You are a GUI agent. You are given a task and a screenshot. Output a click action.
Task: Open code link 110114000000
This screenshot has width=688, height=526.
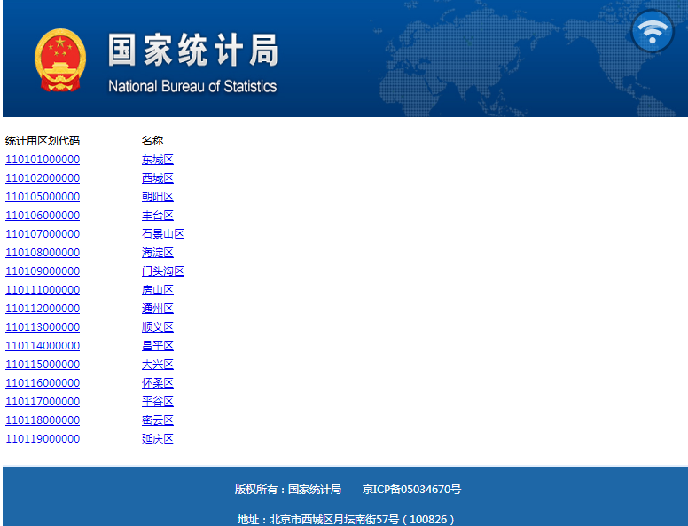(x=43, y=346)
